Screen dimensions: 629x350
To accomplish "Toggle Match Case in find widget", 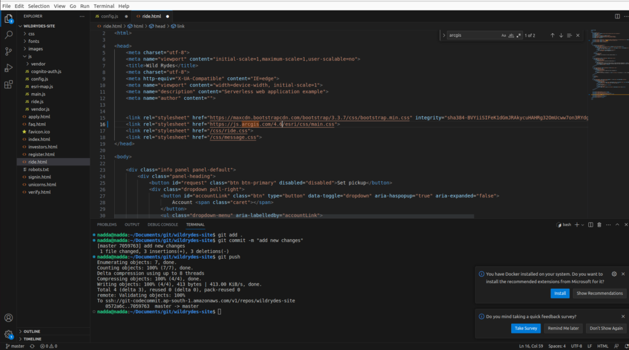I will point(504,36).
